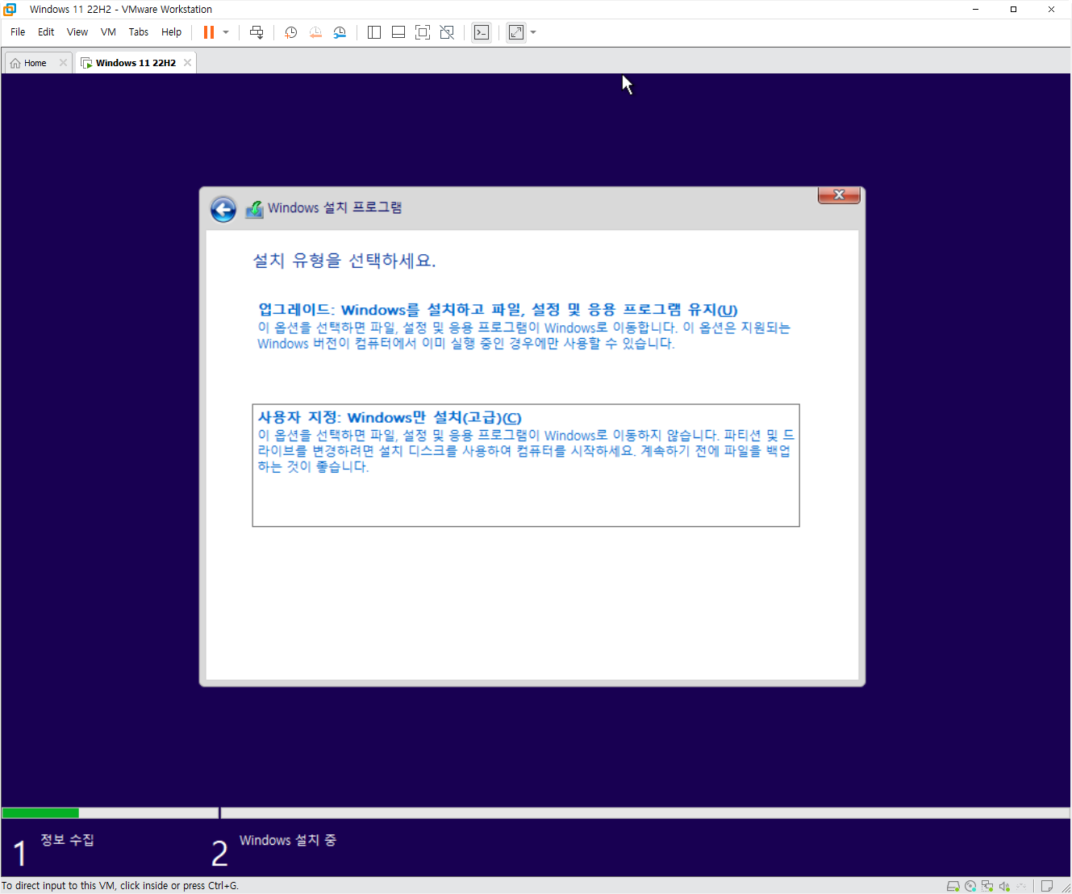Click the '설치 유형을 선택하세요.' heading
The height and width of the screenshot is (894, 1072).
click(x=344, y=261)
